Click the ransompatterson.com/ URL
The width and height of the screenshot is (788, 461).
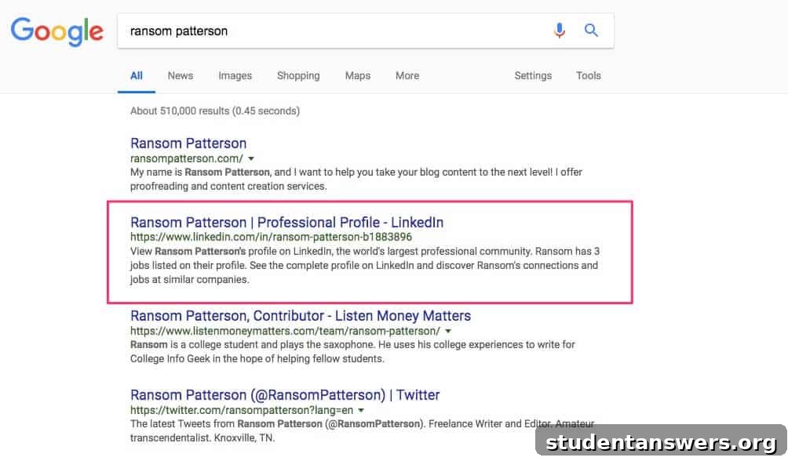point(187,158)
